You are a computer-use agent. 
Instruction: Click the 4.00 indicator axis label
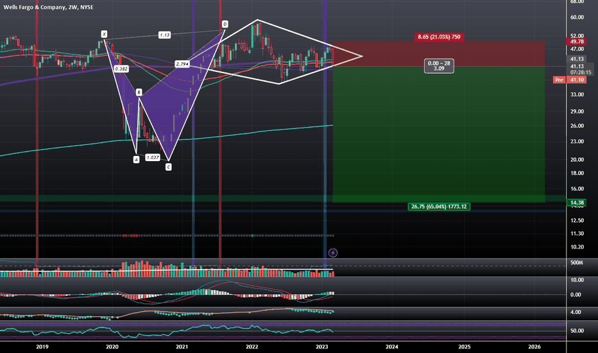576,312
